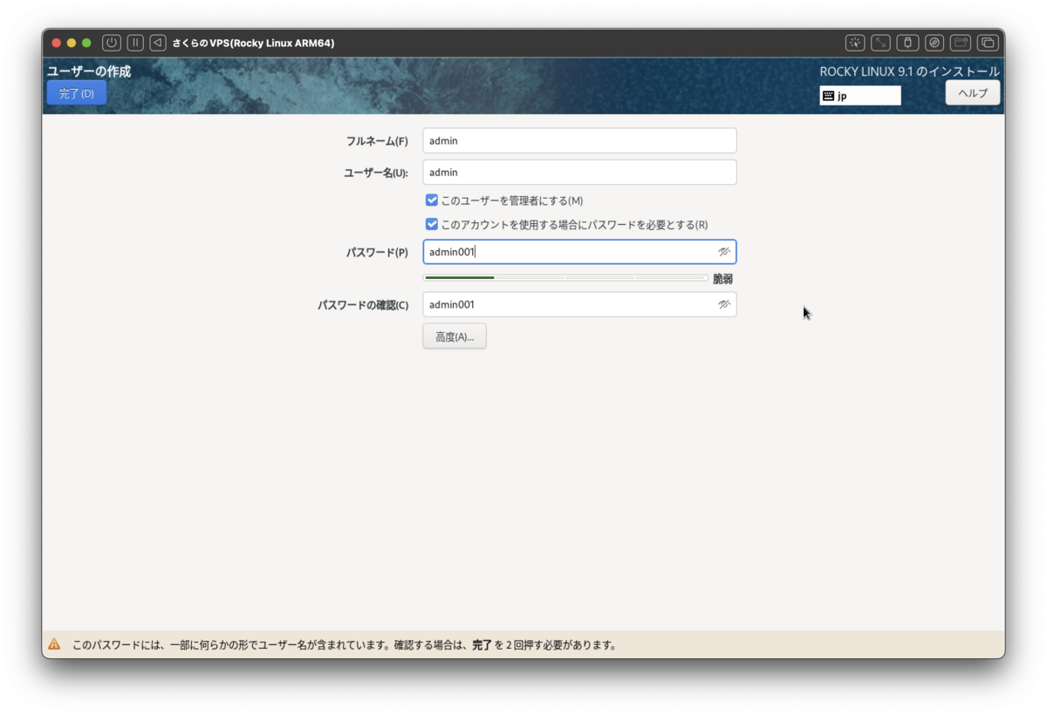Click the mouse click control icon in the toolbar
The width and height of the screenshot is (1047, 714).
tap(854, 42)
